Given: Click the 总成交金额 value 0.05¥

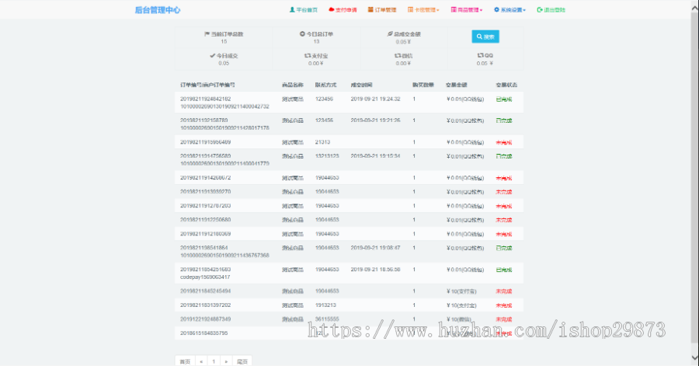Looking at the screenshot, I should [x=403, y=42].
